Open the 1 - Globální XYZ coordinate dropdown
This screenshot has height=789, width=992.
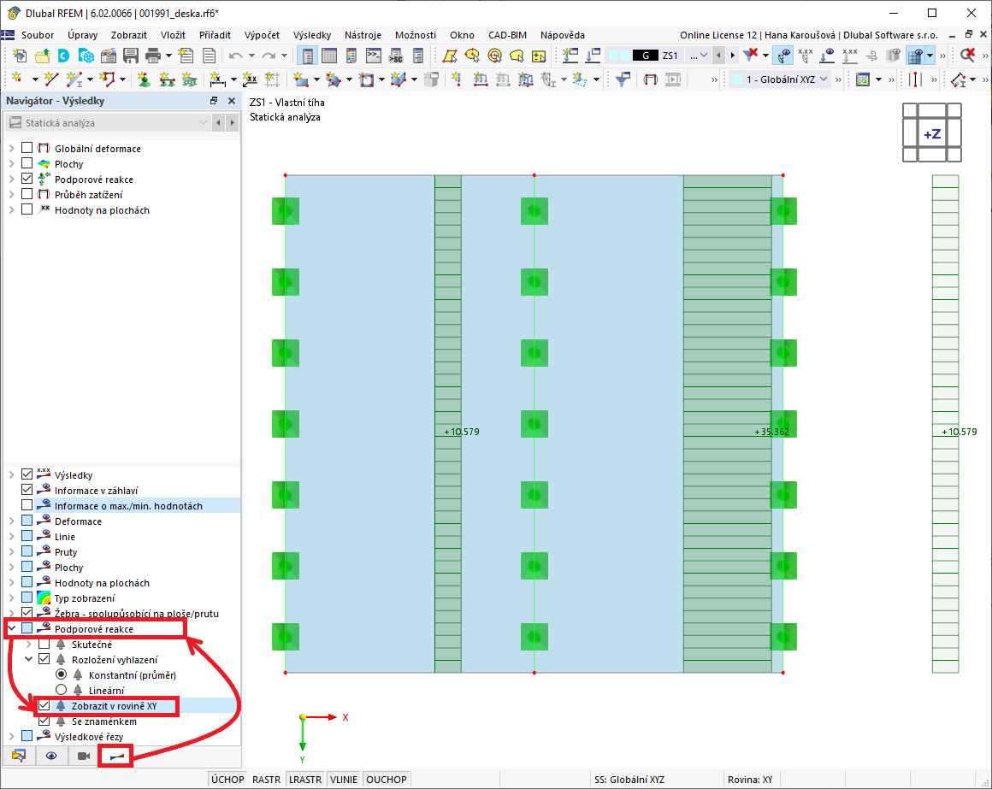pyautogui.click(x=779, y=79)
